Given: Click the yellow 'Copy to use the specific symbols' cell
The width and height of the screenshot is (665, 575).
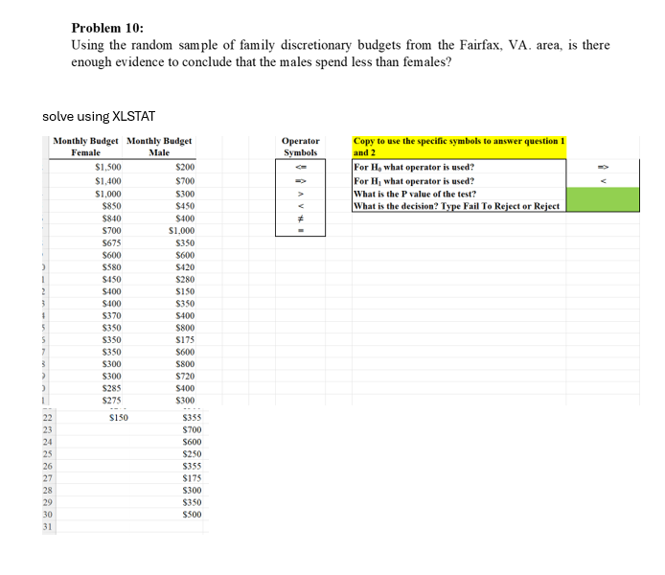Looking at the screenshot, I should pyautogui.click(x=459, y=147).
